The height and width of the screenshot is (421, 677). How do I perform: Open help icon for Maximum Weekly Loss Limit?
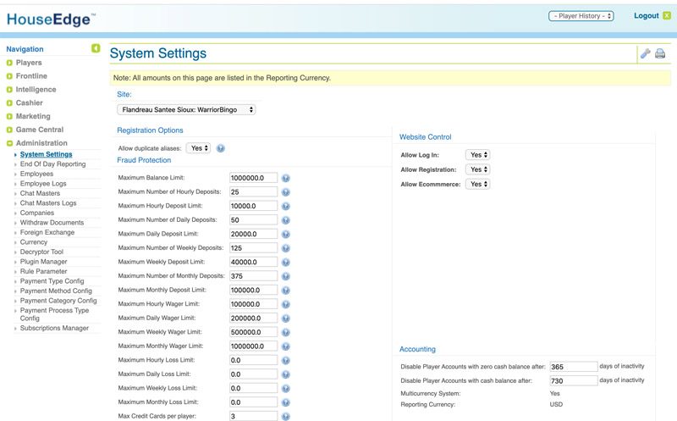point(285,388)
